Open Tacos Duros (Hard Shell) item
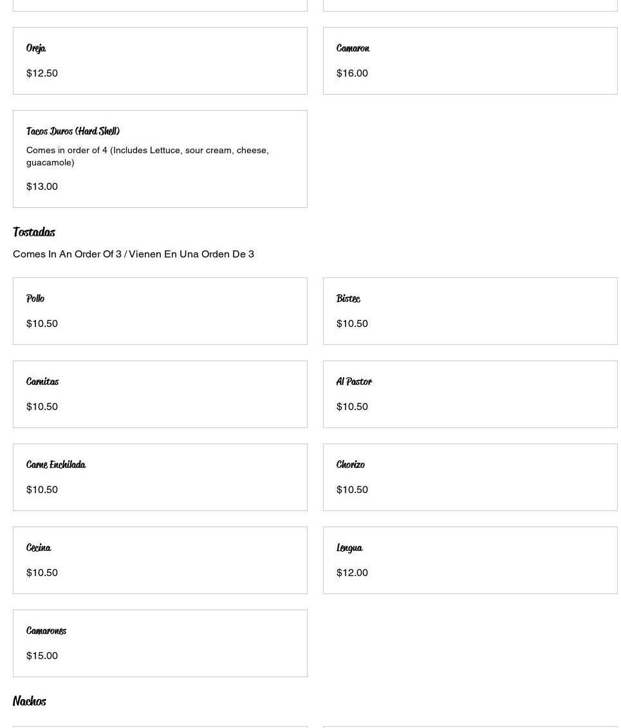 [x=160, y=158]
